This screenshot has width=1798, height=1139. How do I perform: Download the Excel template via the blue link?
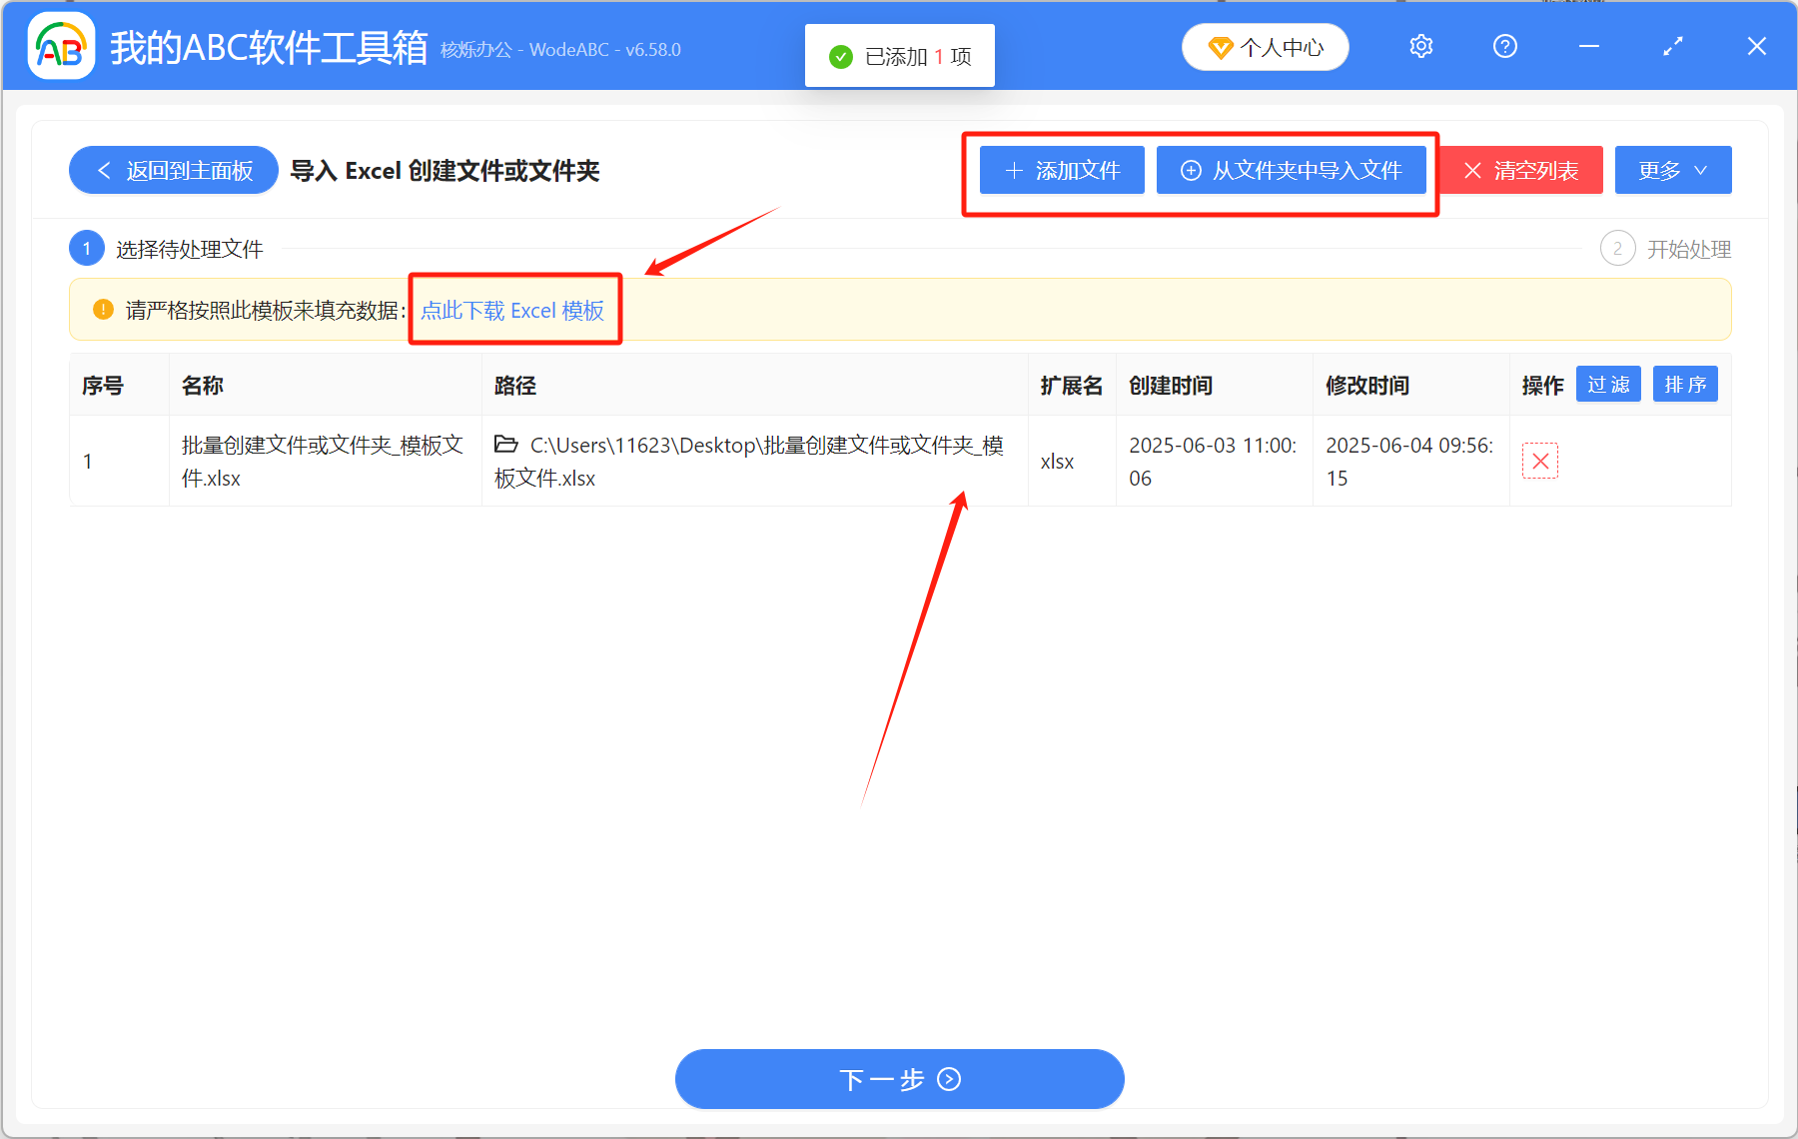511,311
